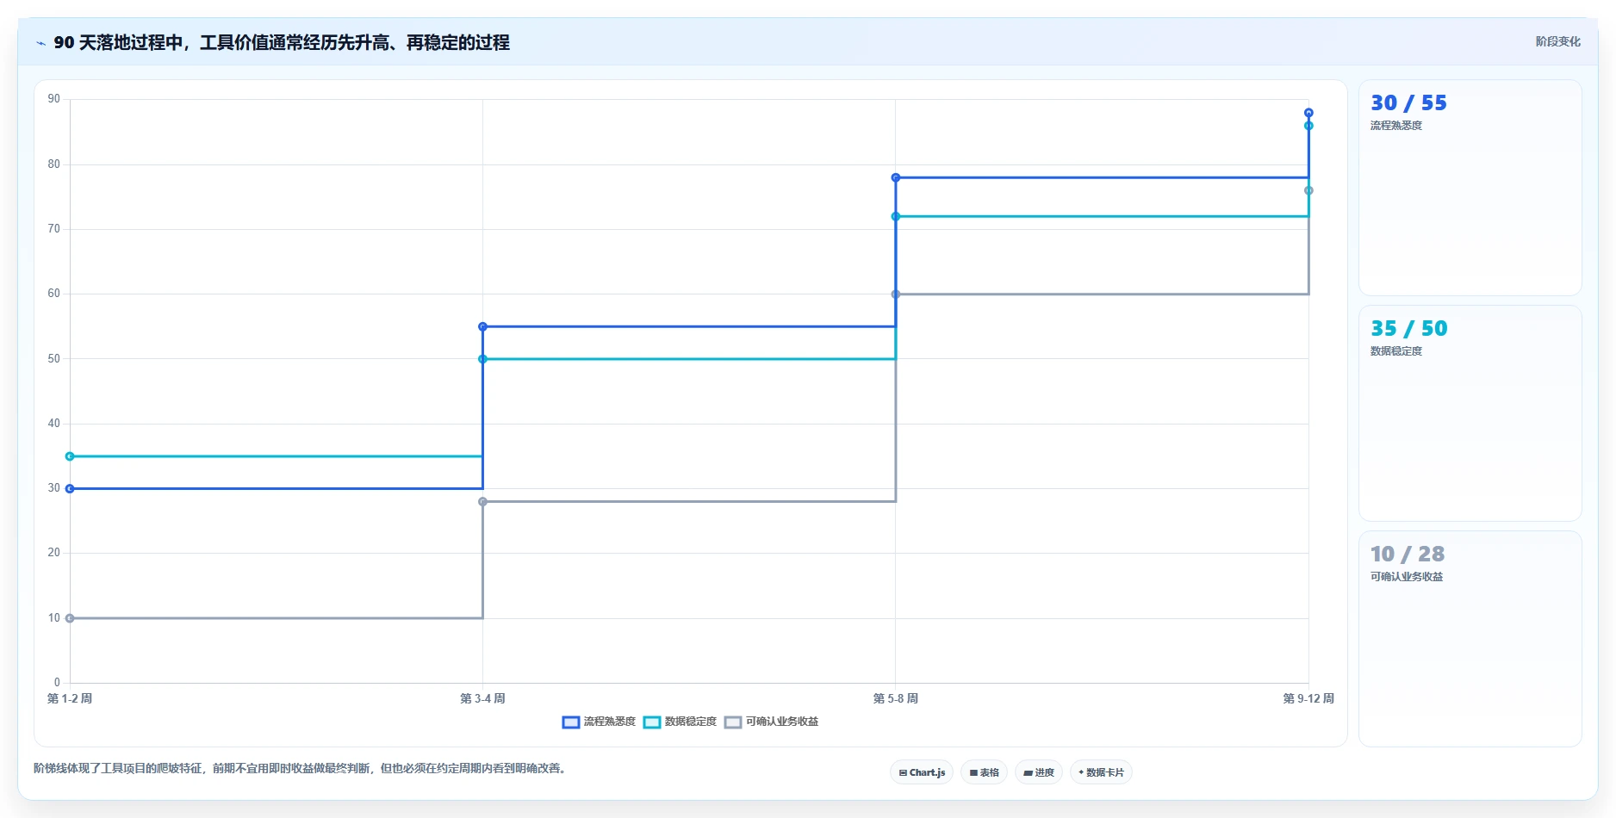Click the 数据稳定度 point at 86, 第 9-12 周
The width and height of the screenshot is (1616, 818).
[1308, 126]
